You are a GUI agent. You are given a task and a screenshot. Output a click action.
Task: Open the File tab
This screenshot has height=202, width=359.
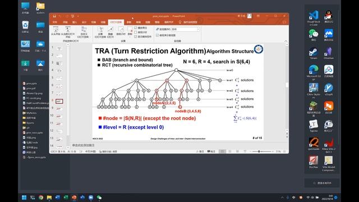pyautogui.click(x=55, y=22)
